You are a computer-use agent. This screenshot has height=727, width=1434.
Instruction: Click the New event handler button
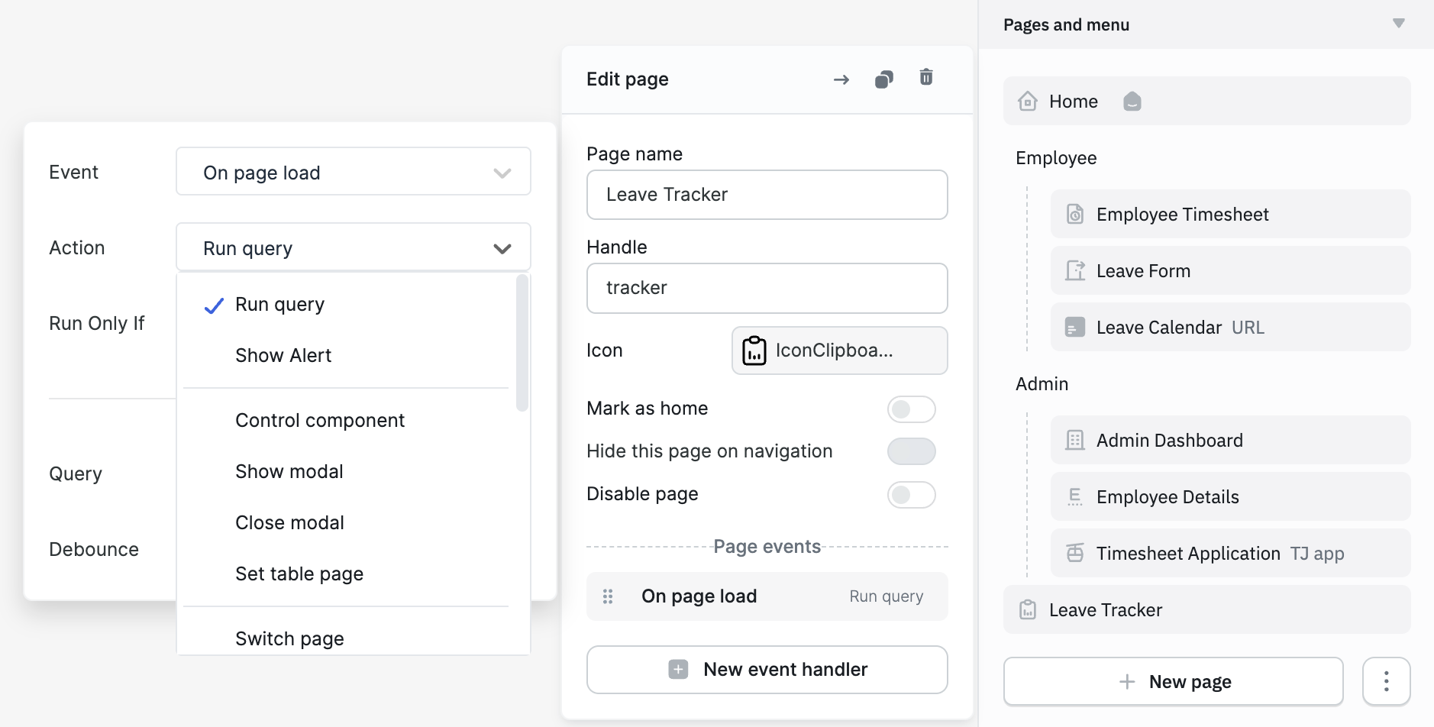pos(766,669)
